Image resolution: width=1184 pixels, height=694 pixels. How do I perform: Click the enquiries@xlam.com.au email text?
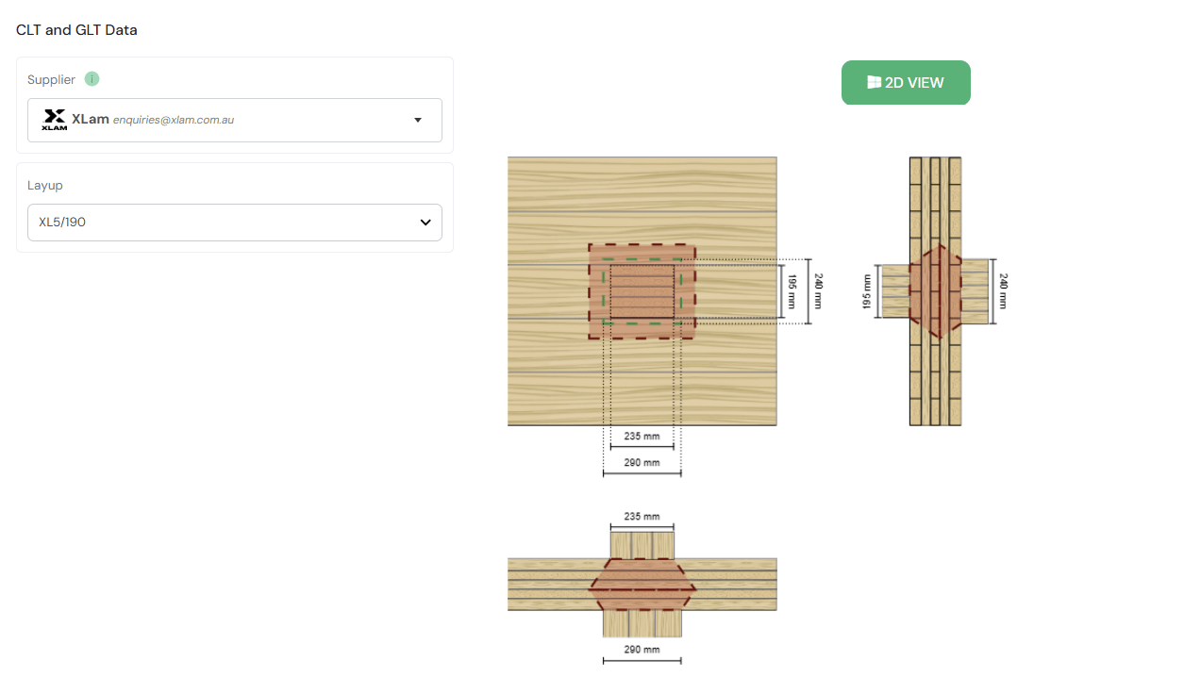click(x=173, y=121)
